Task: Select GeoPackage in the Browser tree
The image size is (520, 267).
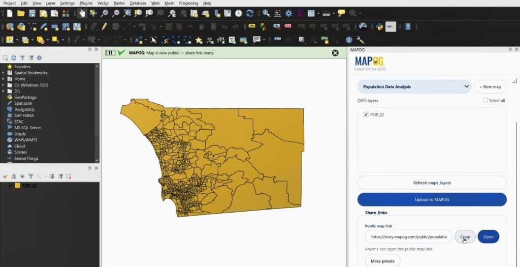Action: pos(25,97)
